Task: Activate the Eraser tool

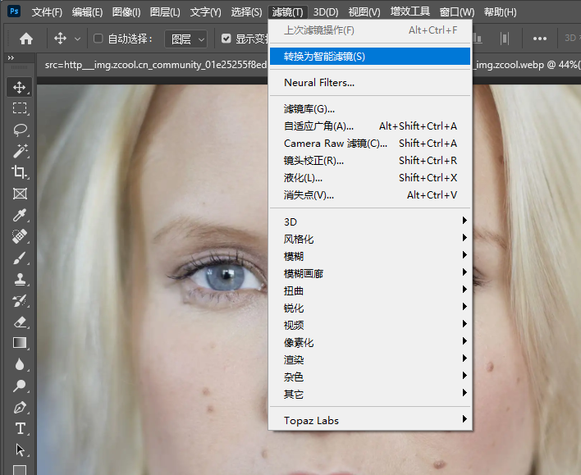Action: coord(21,322)
